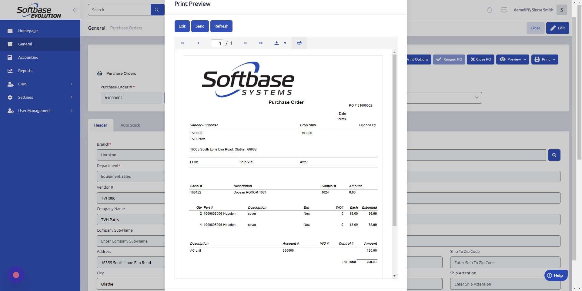Go to last page in report viewer
This screenshot has width=582, height=291.
coord(261,43)
